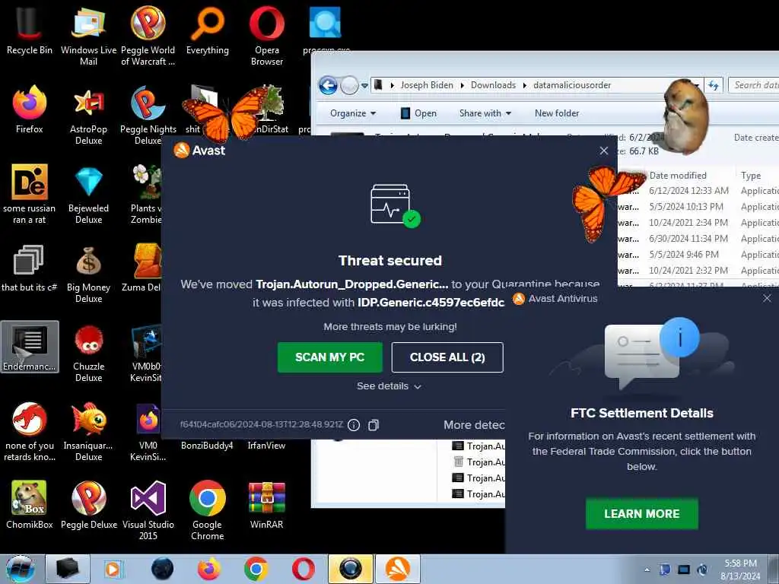Click New folder in Explorer toolbar
This screenshot has height=584, width=779.
pos(557,113)
